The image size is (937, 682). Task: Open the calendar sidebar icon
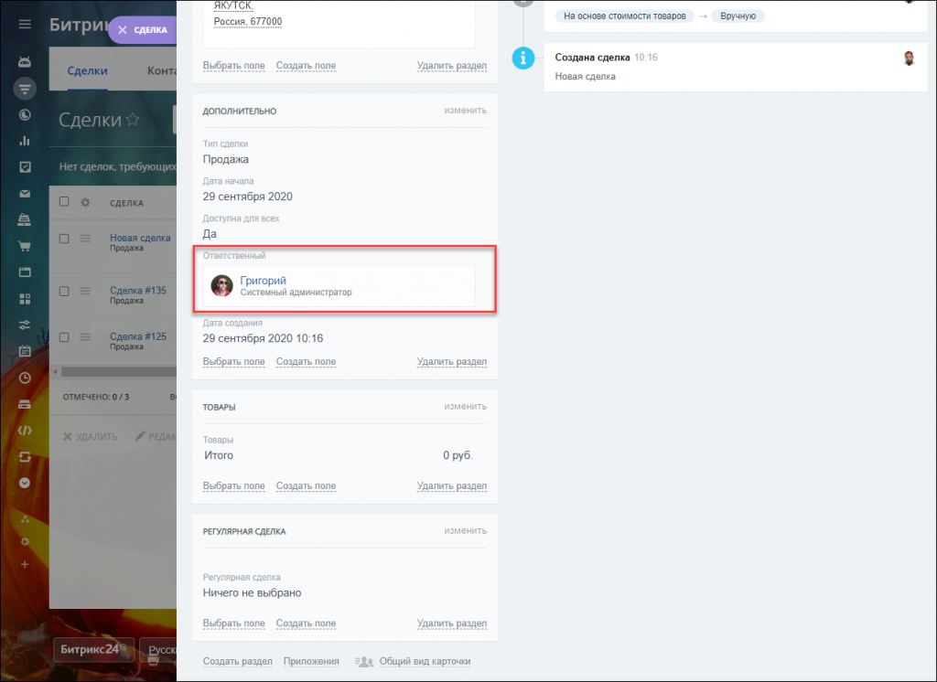(x=25, y=351)
